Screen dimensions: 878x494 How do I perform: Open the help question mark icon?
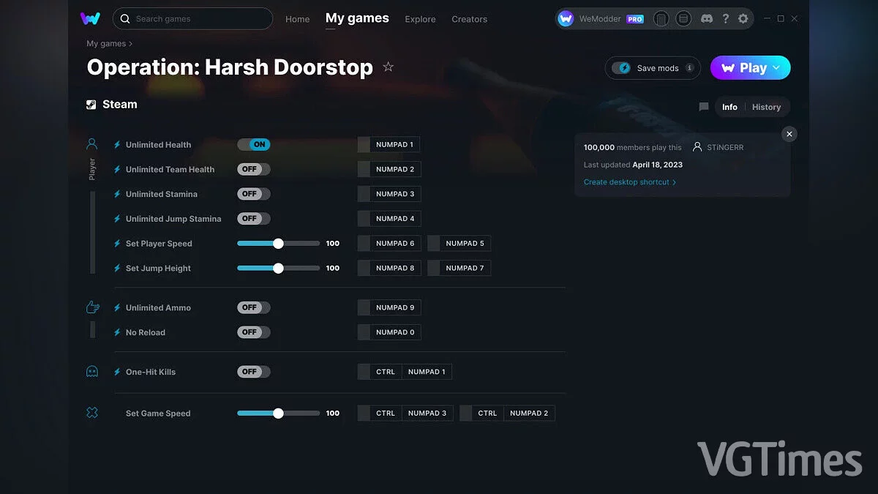[725, 18]
